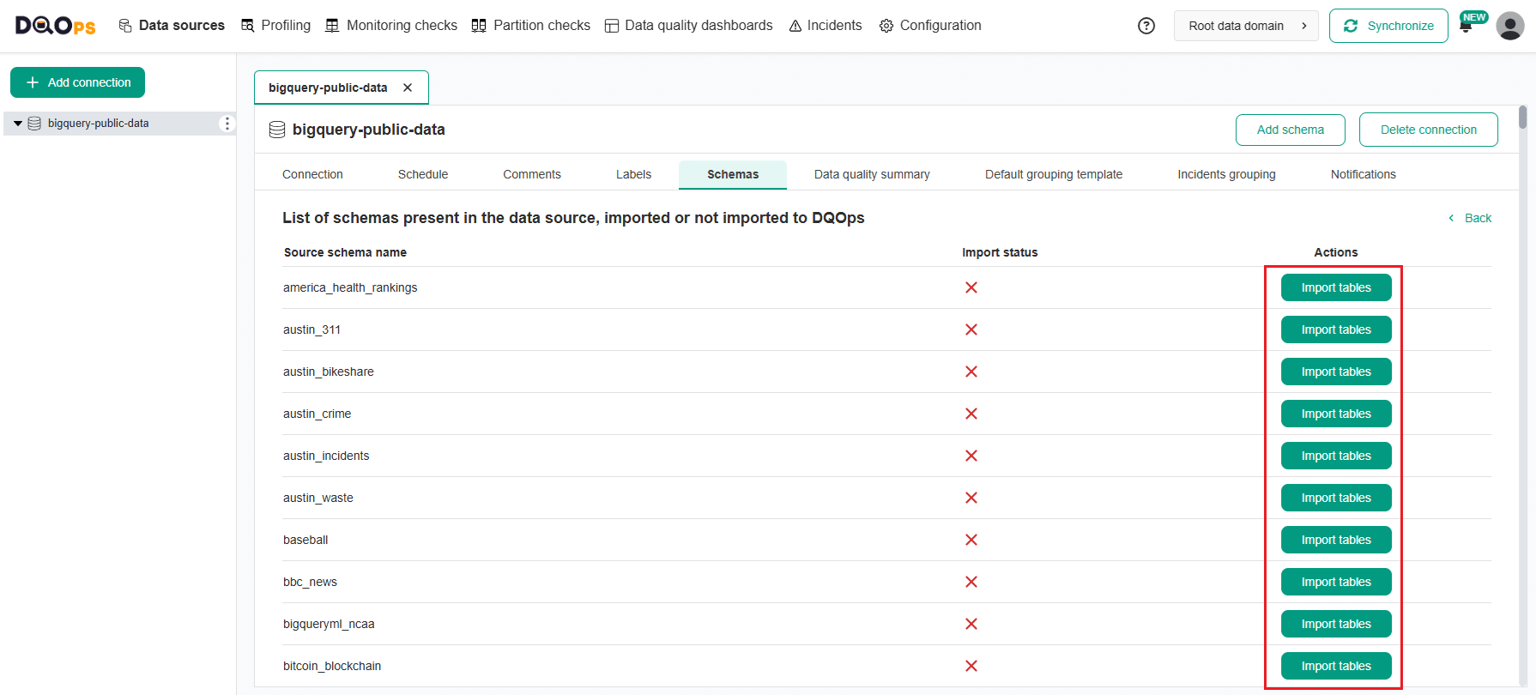Click the bitcoin_blockchain schema name
Viewport: 1536px width, 695px height.
pos(332,666)
